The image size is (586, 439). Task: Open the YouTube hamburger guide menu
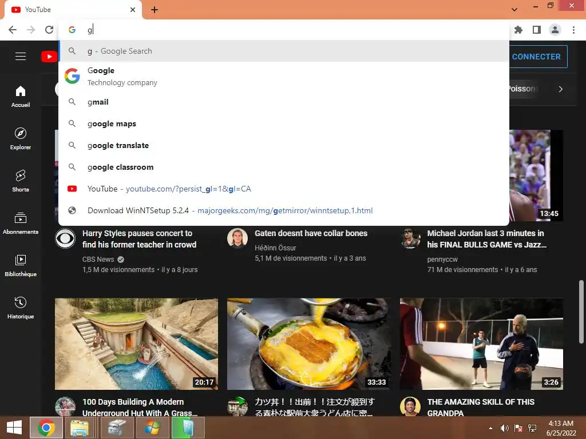pyautogui.click(x=21, y=57)
